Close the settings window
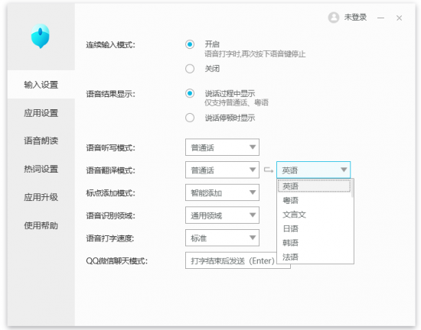Viewport: 421px width, 330px height. click(x=399, y=18)
